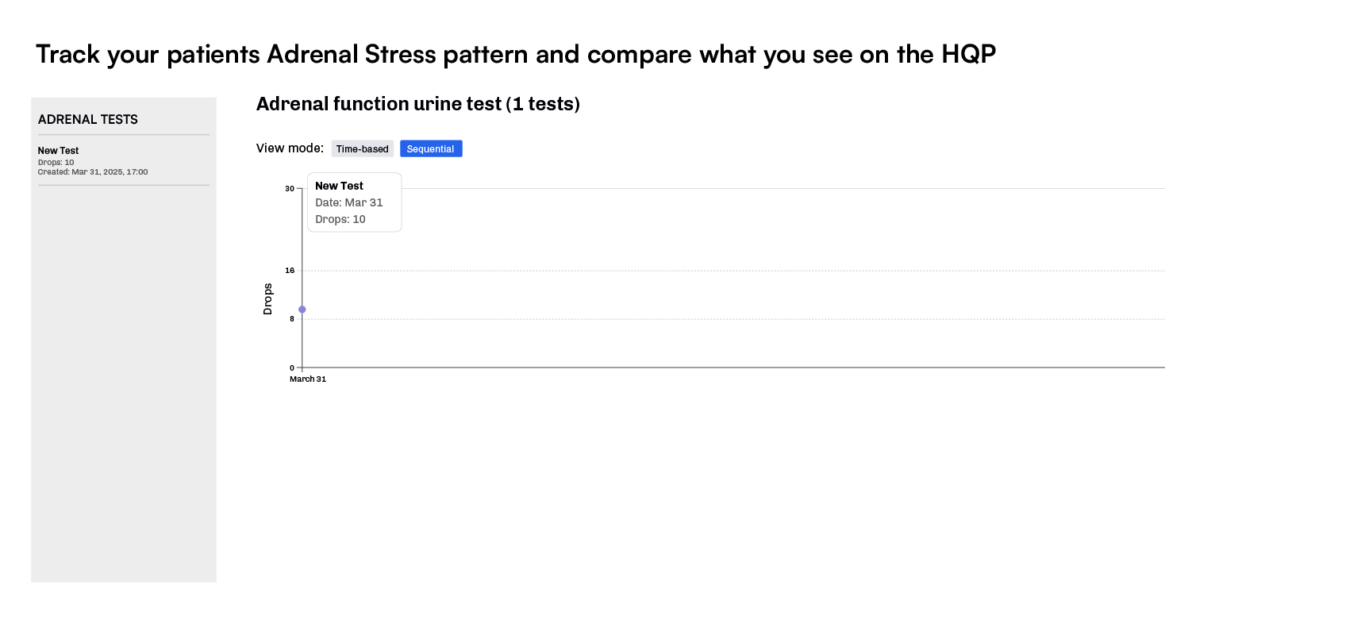1365x635 pixels.
Task: Click the 8 y-axis tick label
Action: coord(292,319)
